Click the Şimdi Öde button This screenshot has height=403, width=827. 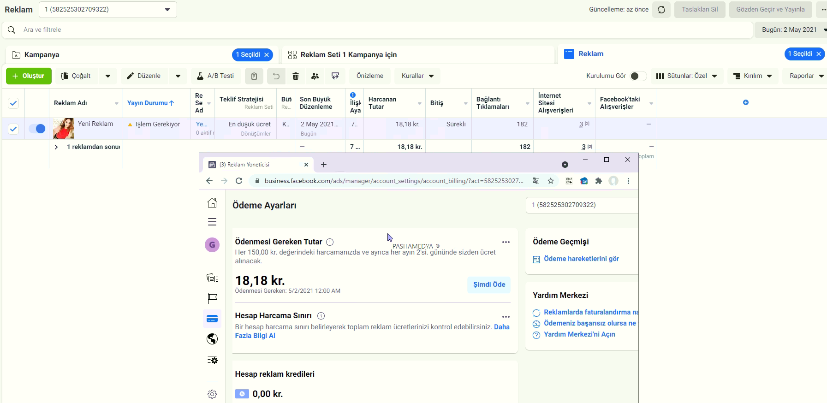489,285
